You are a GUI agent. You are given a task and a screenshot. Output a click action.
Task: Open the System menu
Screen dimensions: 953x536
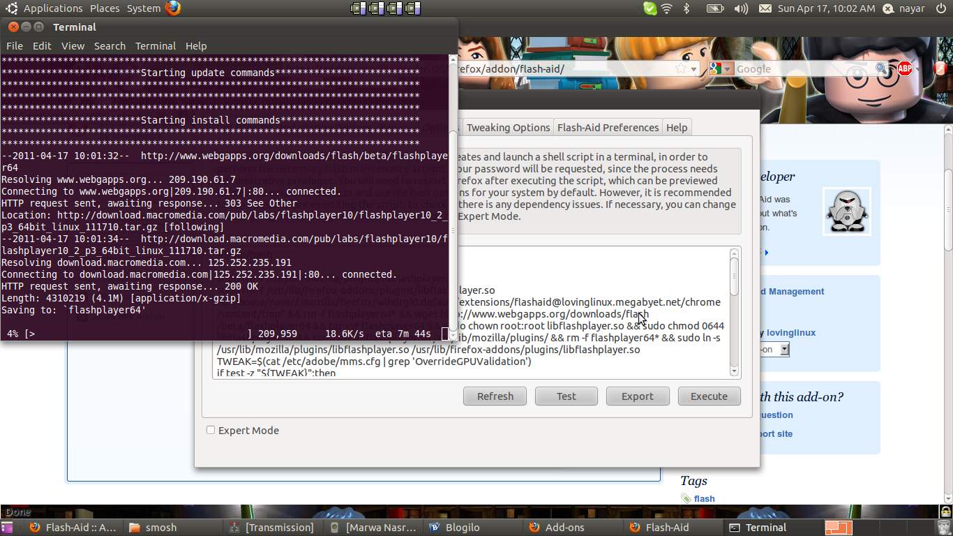pos(144,8)
